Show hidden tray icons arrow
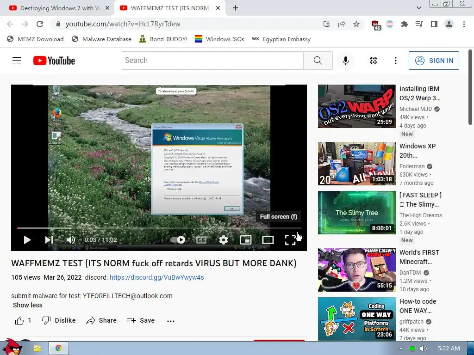474x355 pixels. pos(401,349)
